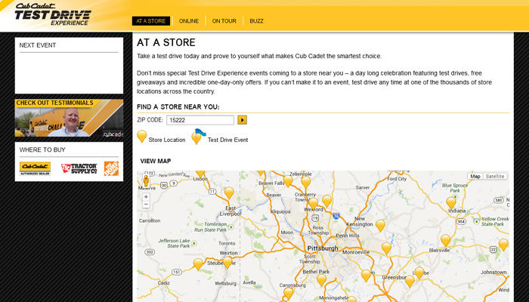The width and height of the screenshot is (529, 302).
Task: Open the Tractor Supply Co logo
Action: click(x=79, y=168)
